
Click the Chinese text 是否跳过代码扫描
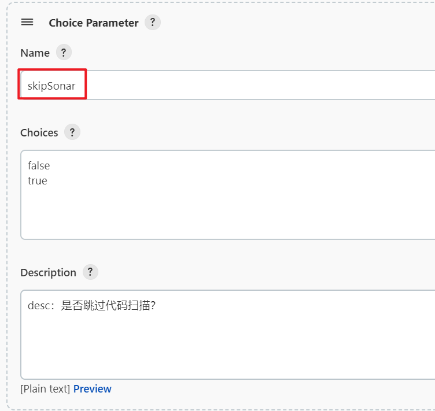click(x=106, y=306)
